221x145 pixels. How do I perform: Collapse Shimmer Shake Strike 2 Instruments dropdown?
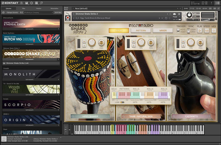[59, 59]
